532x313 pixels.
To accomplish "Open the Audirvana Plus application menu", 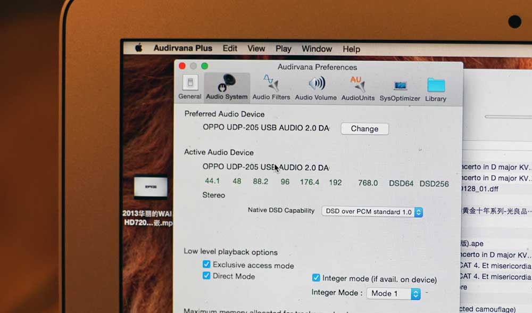I will pyautogui.click(x=182, y=48).
